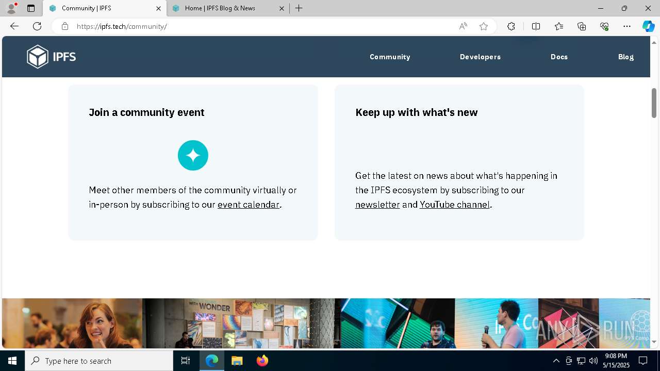Open File Explorer from taskbar

[x=237, y=361]
